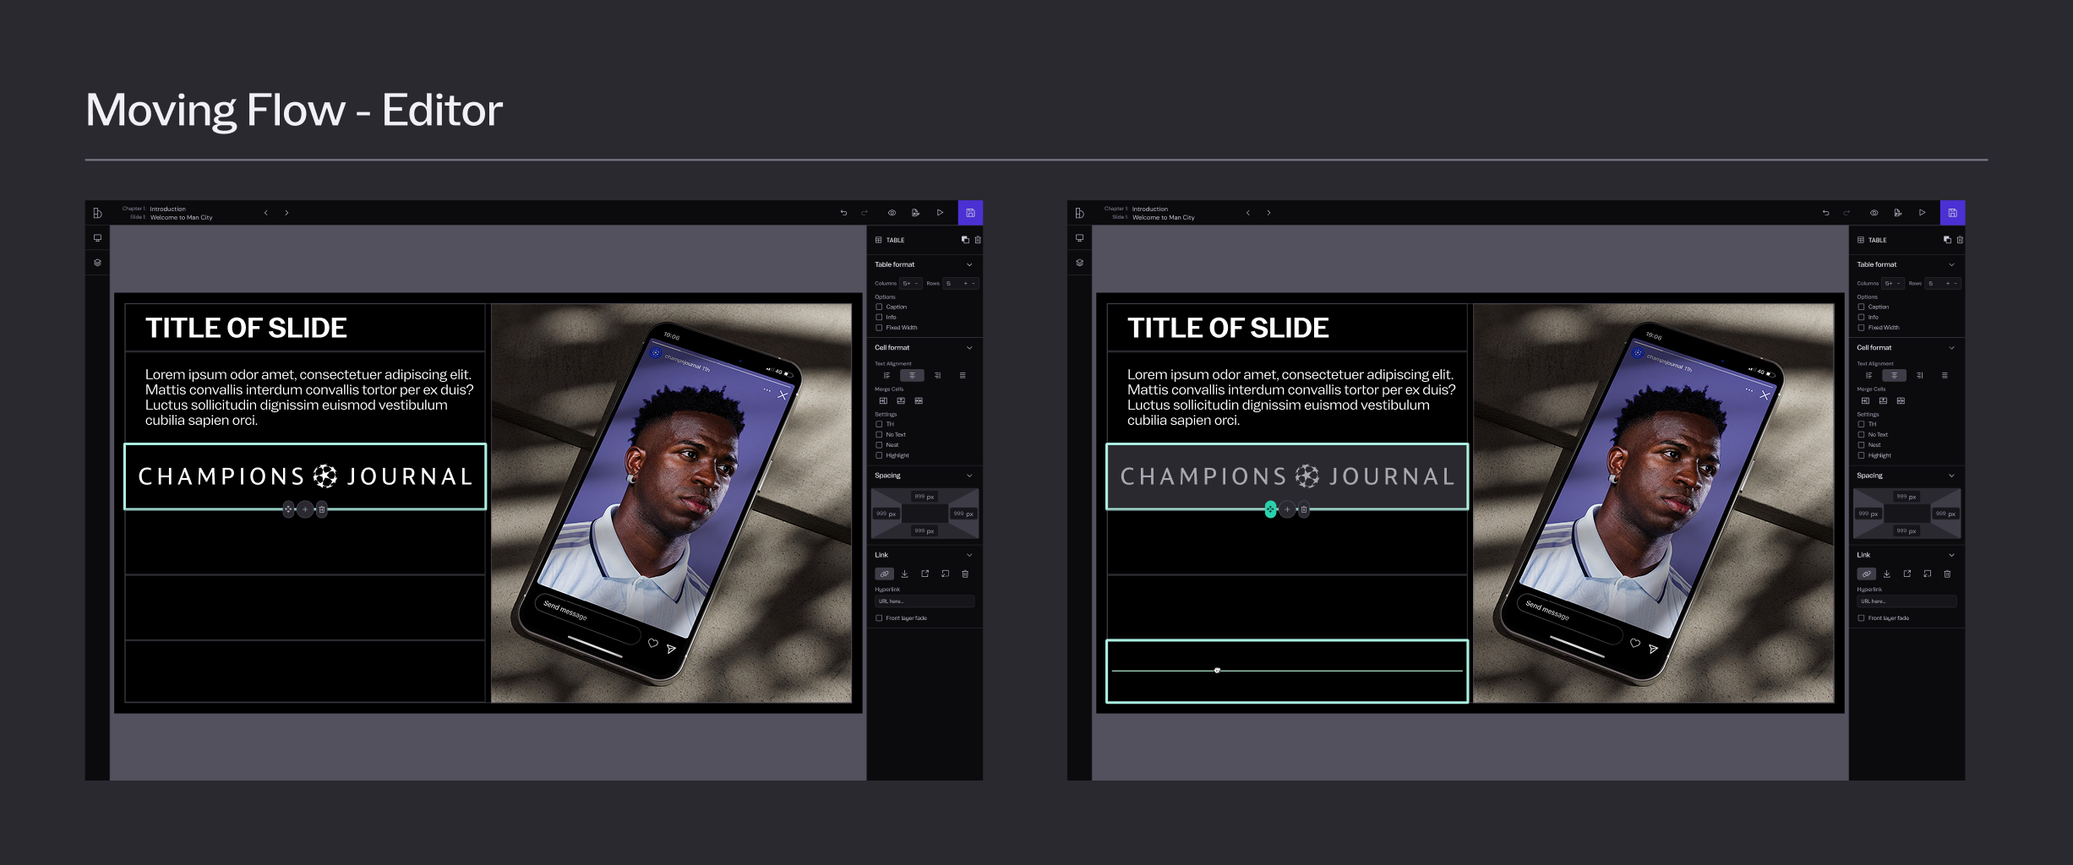
Task: Click the app logo in left editor
Action: (x=97, y=213)
